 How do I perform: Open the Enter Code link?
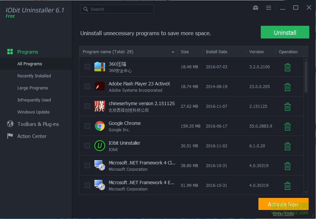283,214
